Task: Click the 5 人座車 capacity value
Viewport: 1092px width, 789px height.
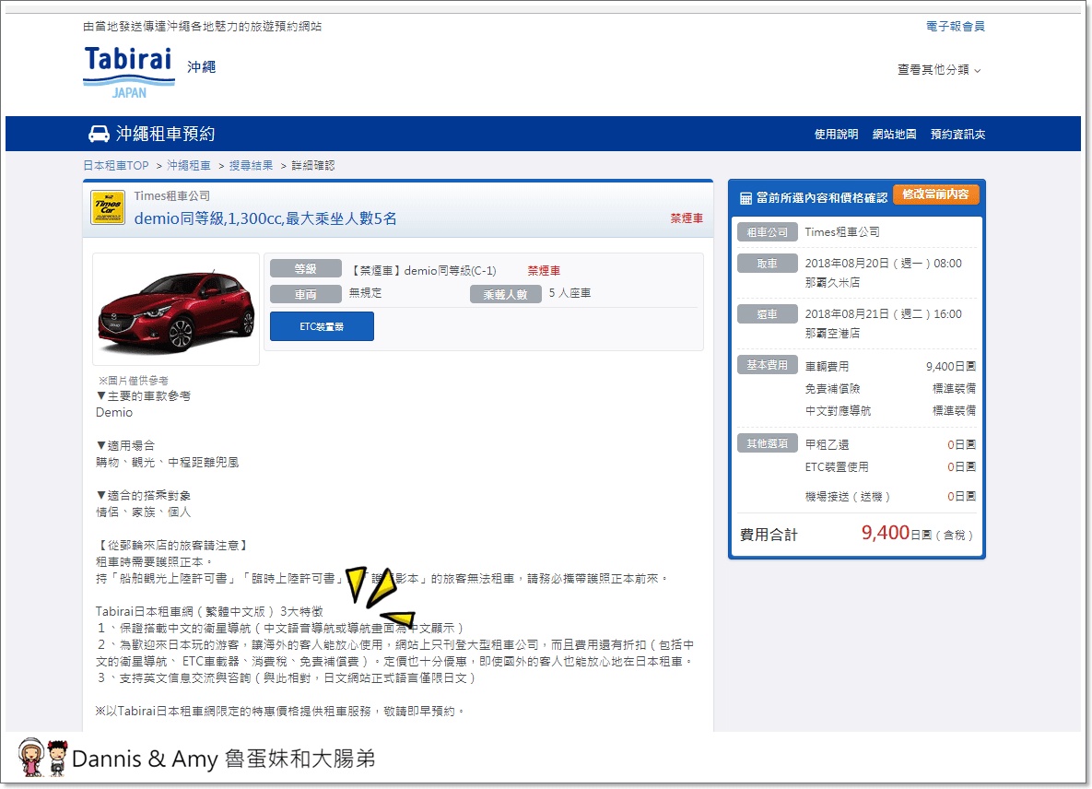Action: 569,293
